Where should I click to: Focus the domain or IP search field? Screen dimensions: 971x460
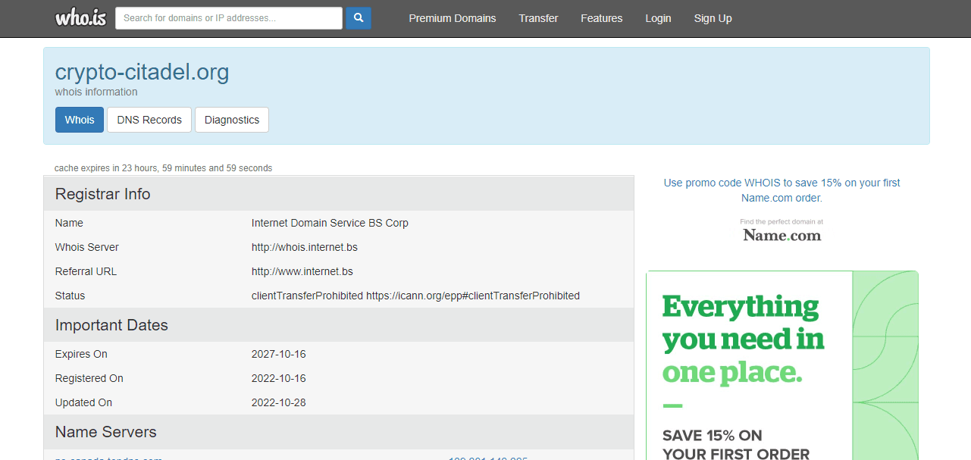228,18
